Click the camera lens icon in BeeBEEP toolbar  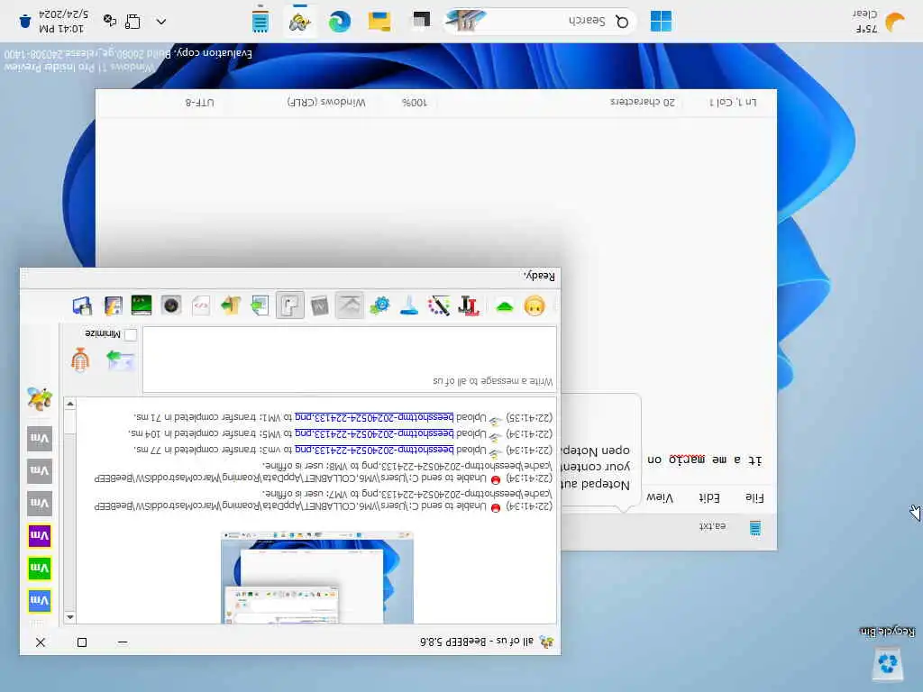pyautogui.click(x=171, y=306)
